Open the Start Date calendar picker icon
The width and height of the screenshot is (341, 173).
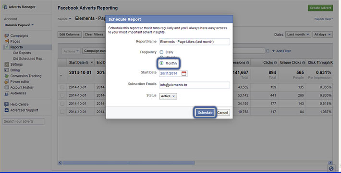point(184,74)
